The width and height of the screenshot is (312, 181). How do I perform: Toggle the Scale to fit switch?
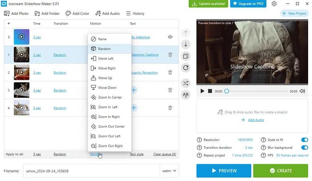[305, 140]
